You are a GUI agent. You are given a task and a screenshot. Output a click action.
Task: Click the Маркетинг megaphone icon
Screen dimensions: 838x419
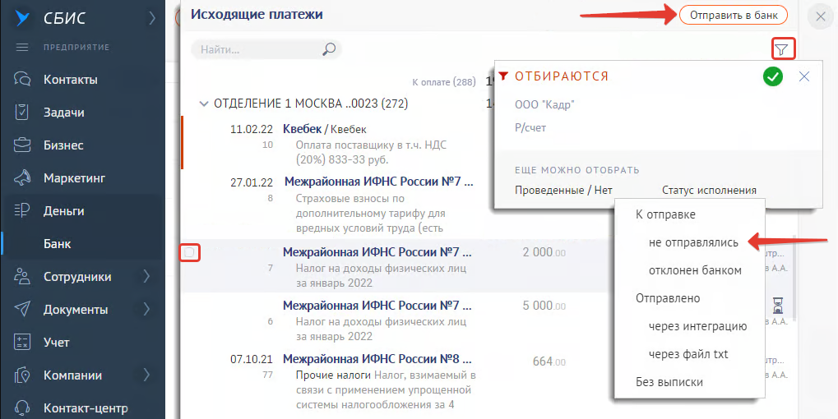tap(22, 177)
